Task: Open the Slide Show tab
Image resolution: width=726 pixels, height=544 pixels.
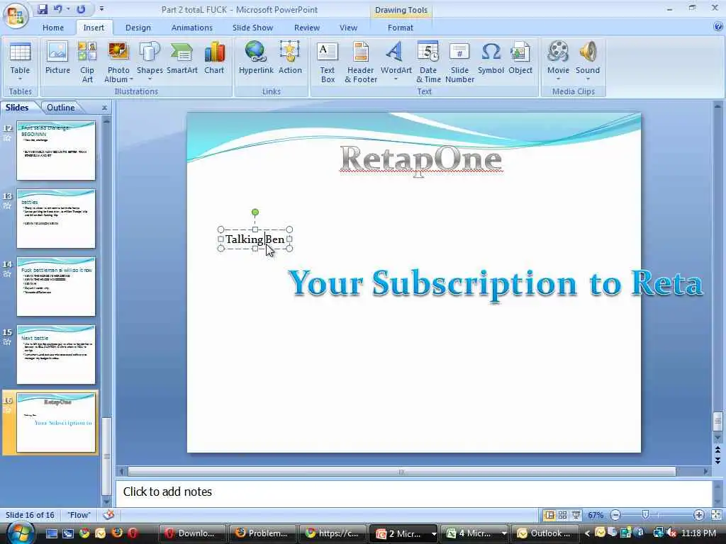Action: coord(252,28)
